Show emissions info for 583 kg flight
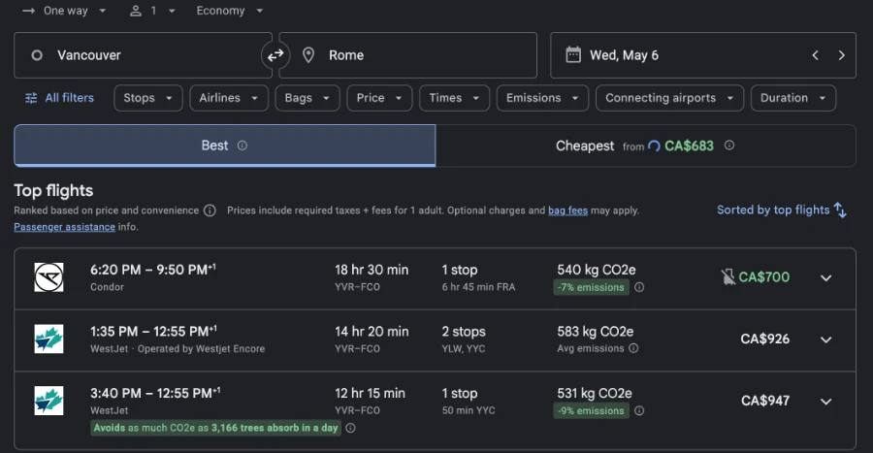 coord(633,348)
